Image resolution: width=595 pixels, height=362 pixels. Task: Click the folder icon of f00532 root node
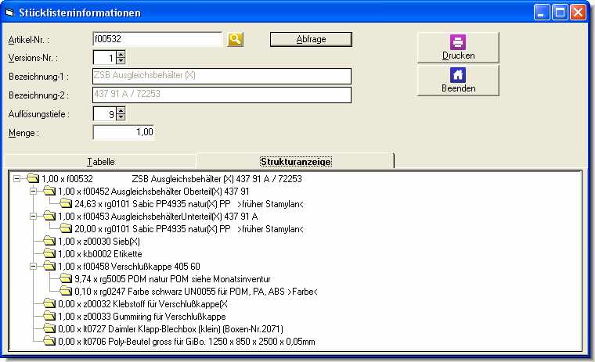[x=32, y=179]
